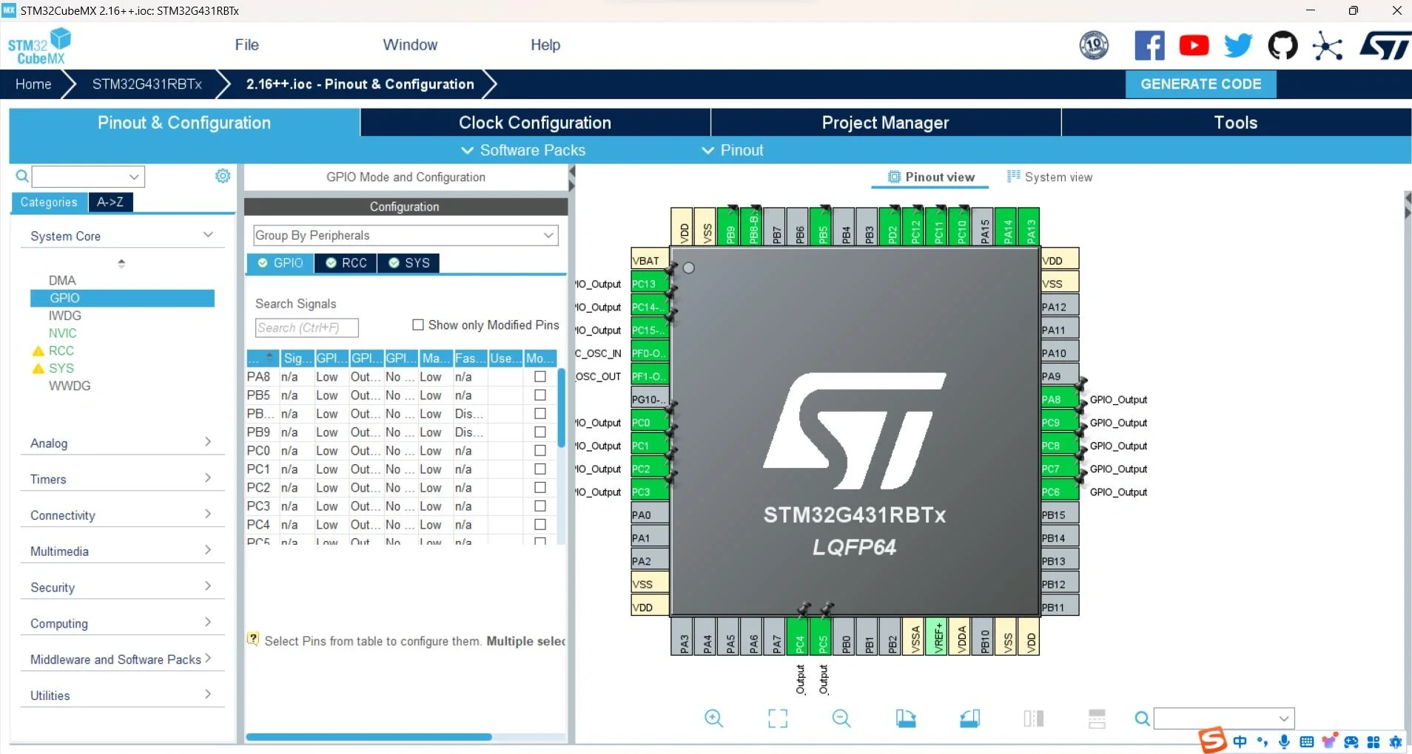Tick the Modified checkbox for PB9 row
Viewport: 1412px width, 754px height.
tap(540, 432)
